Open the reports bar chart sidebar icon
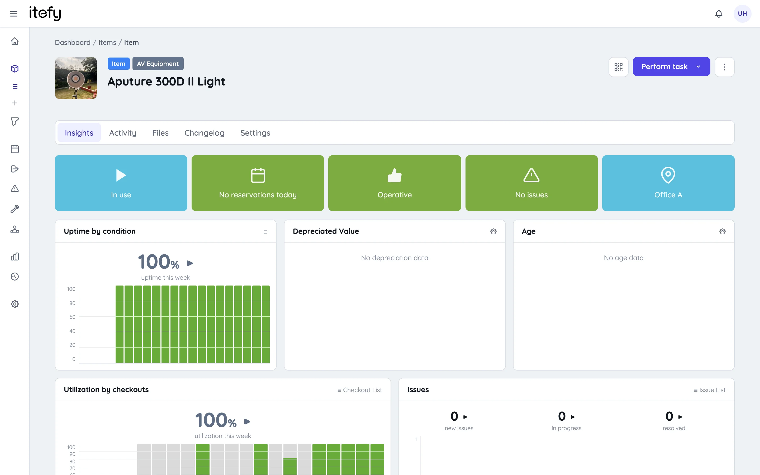 [x=15, y=257]
